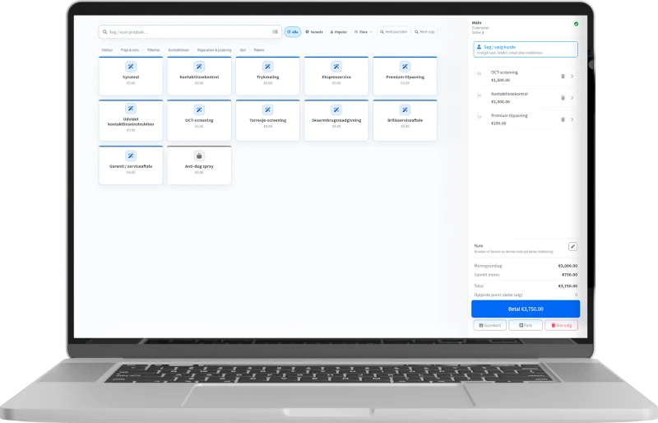Screen dimensions: 658x423
Task: Open the Reparation & justering category tab
Action: click(214, 50)
